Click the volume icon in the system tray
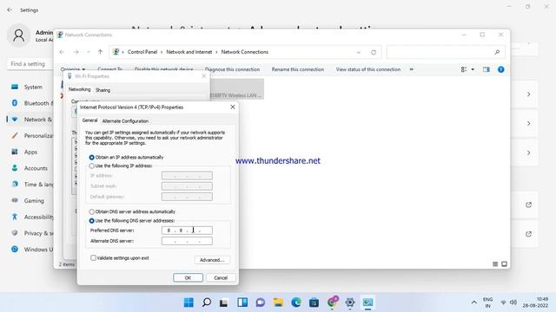The image size is (556, 312). point(513,302)
